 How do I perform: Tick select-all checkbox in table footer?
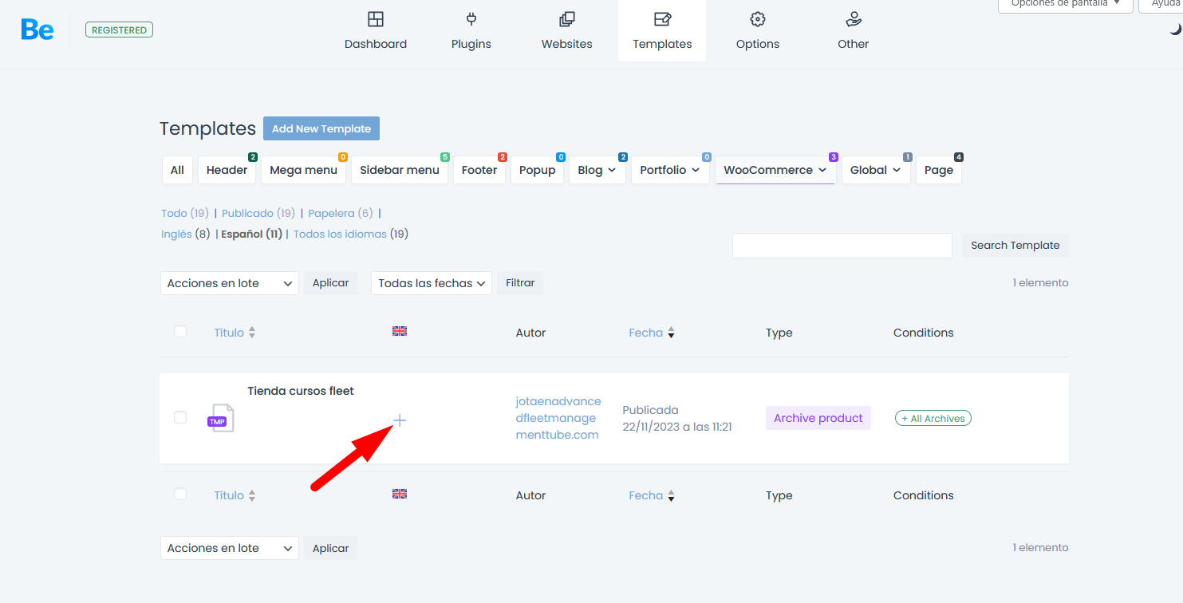(x=180, y=494)
